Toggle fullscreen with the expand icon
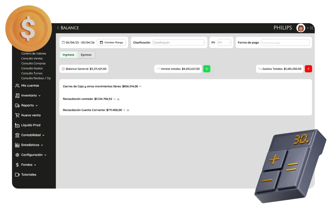Image resolution: width=327 pixels, height=212 pixels. coord(311,28)
